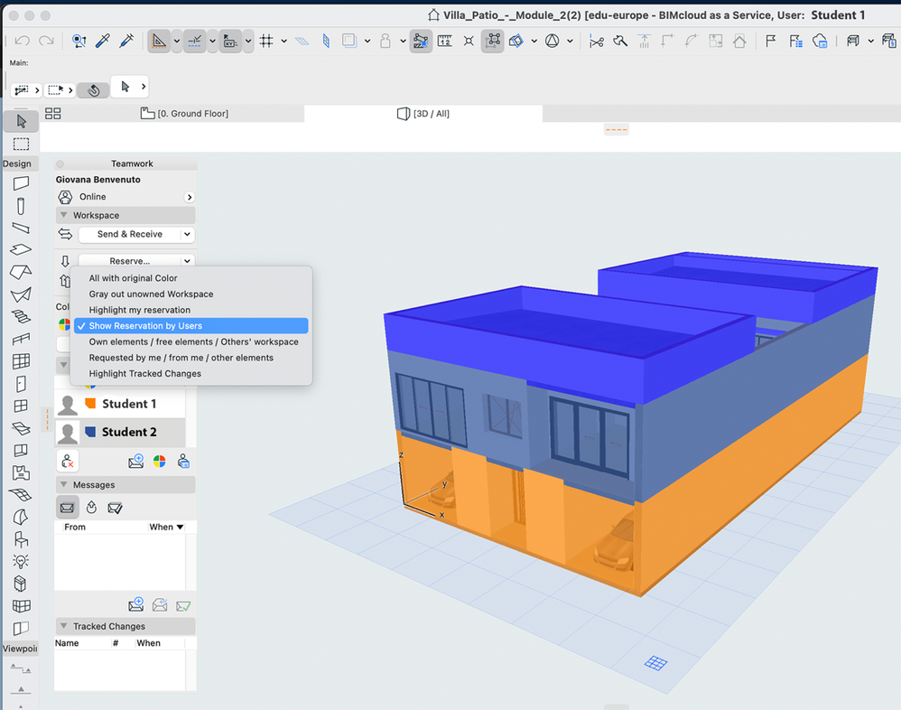Collapse the Messages section

pos(63,485)
